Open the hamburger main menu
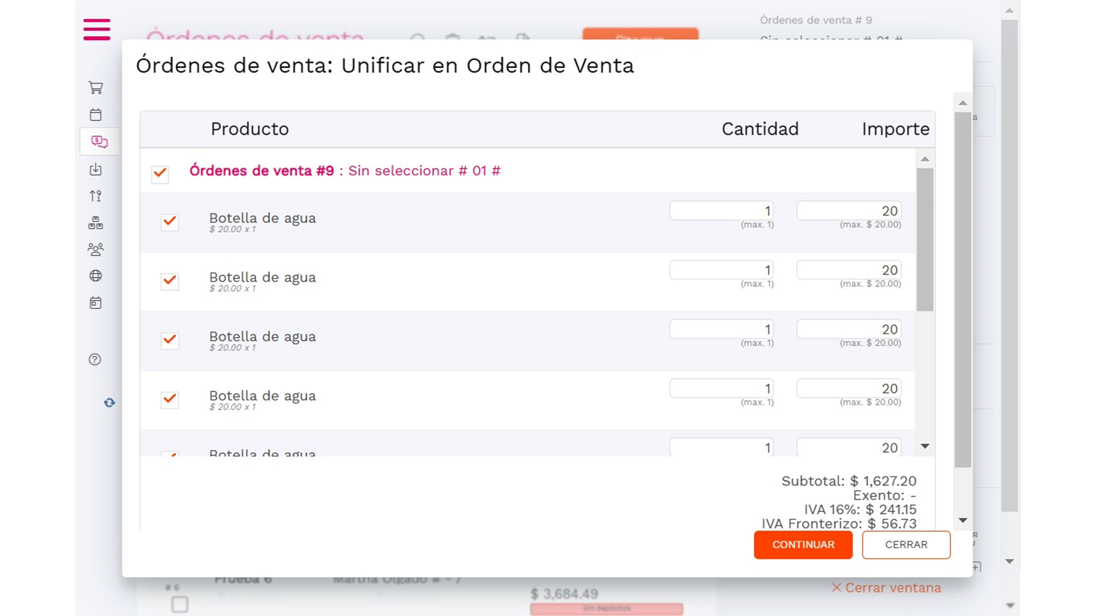 pos(96,29)
